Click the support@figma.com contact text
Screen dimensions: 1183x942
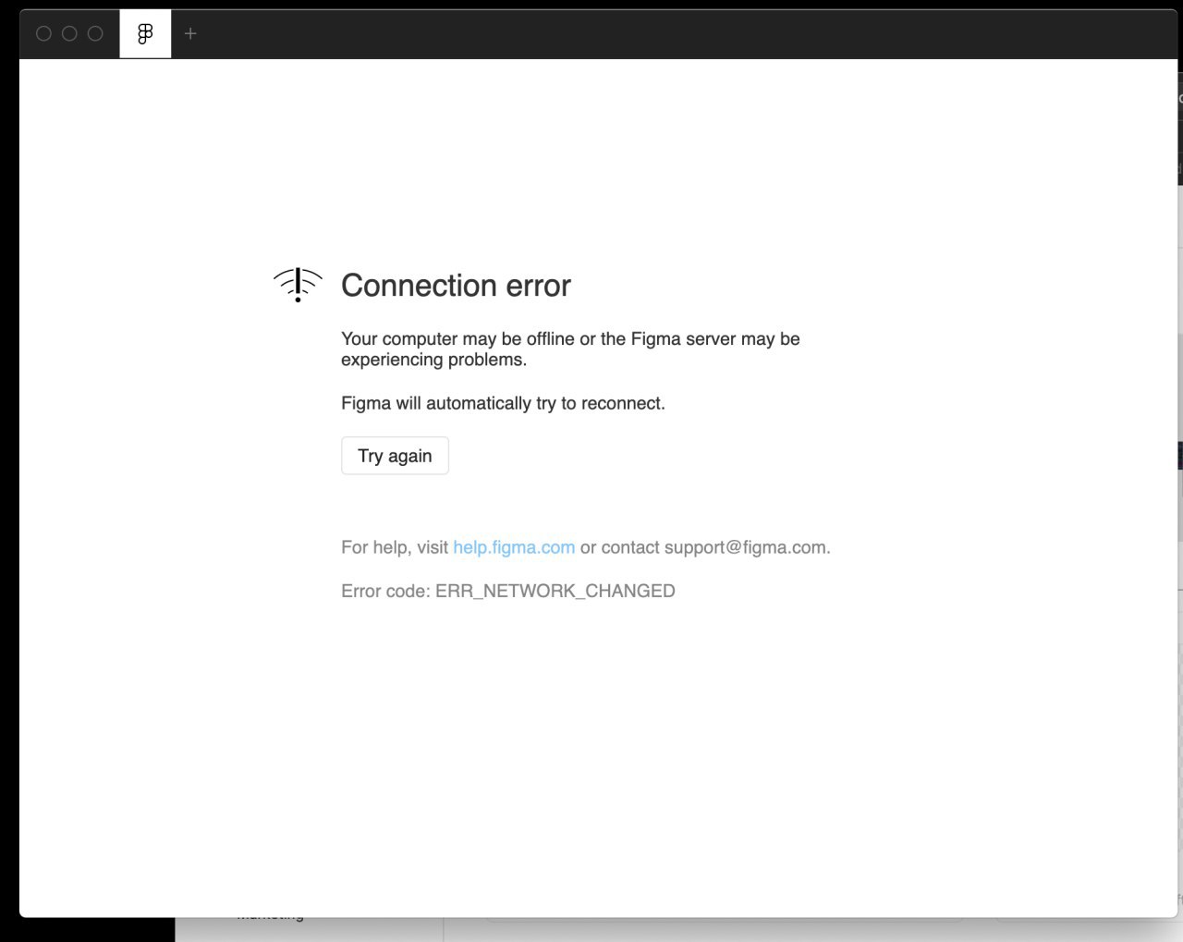pos(745,547)
